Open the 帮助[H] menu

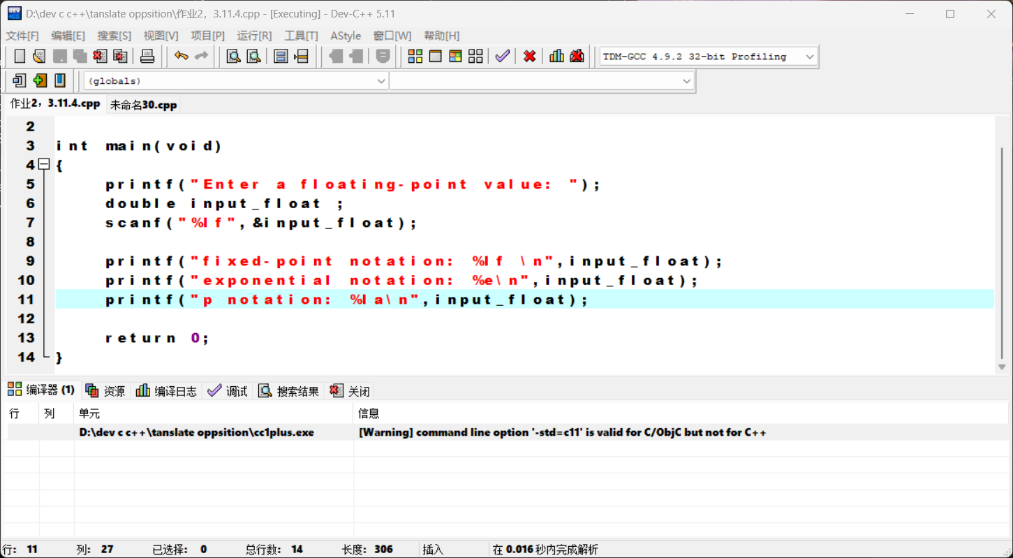[442, 36]
